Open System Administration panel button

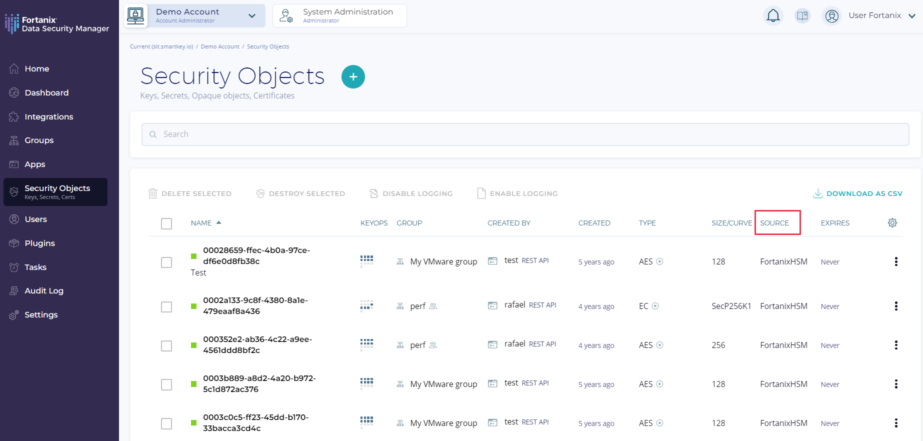[339, 16]
